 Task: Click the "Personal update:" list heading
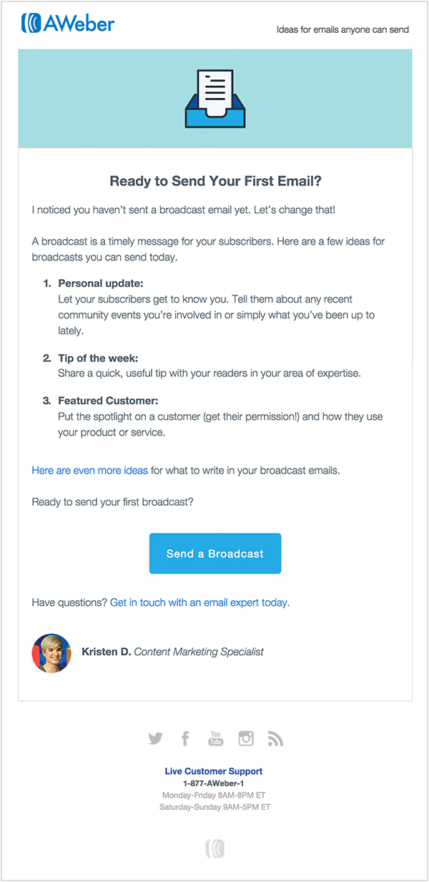(x=101, y=283)
